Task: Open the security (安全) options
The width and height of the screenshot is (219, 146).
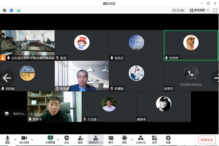Action: pos(67,139)
